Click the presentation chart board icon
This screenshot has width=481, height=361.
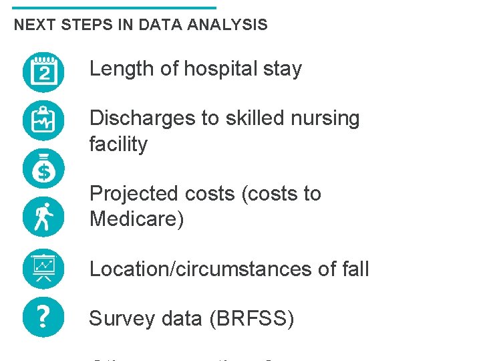pyautogui.click(x=43, y=269)
